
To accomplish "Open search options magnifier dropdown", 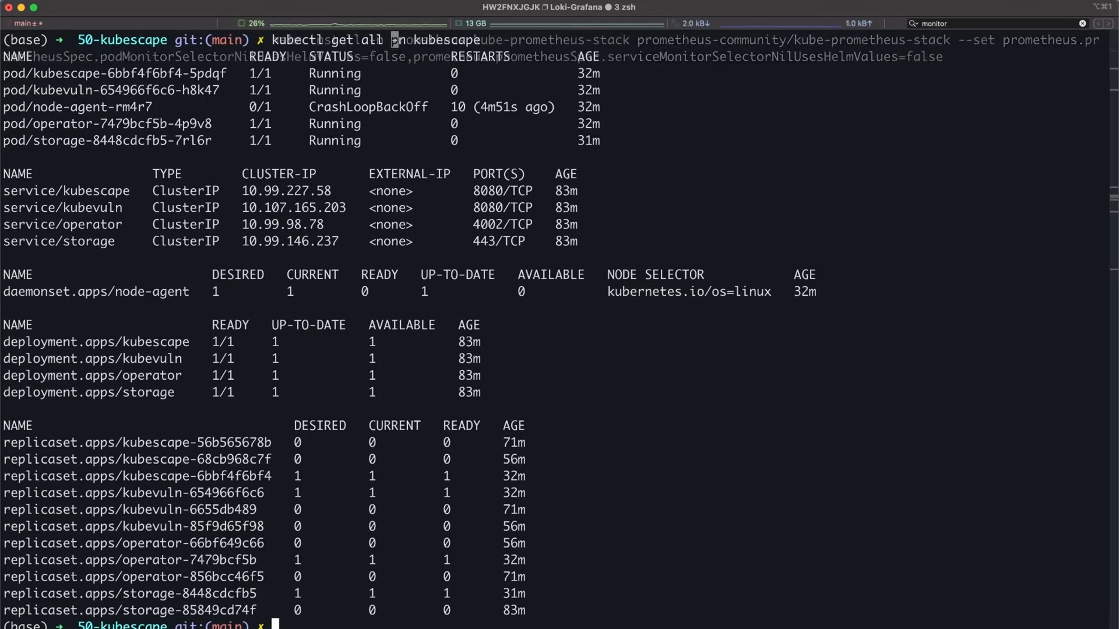I will coord(913,23).
